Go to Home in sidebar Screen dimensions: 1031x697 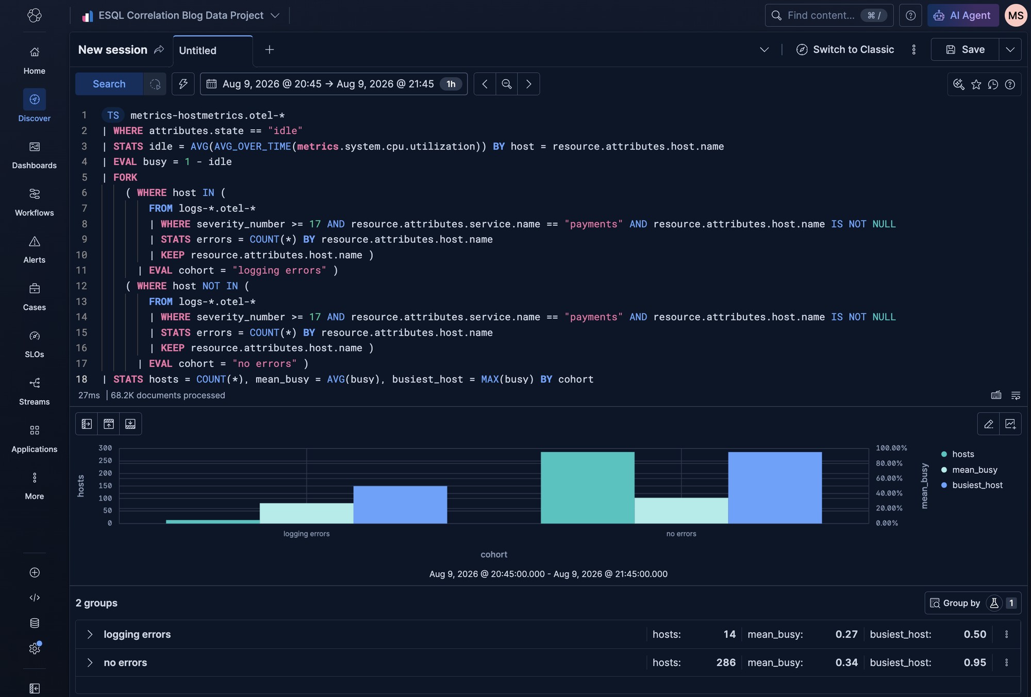click(x=35, y=60)
